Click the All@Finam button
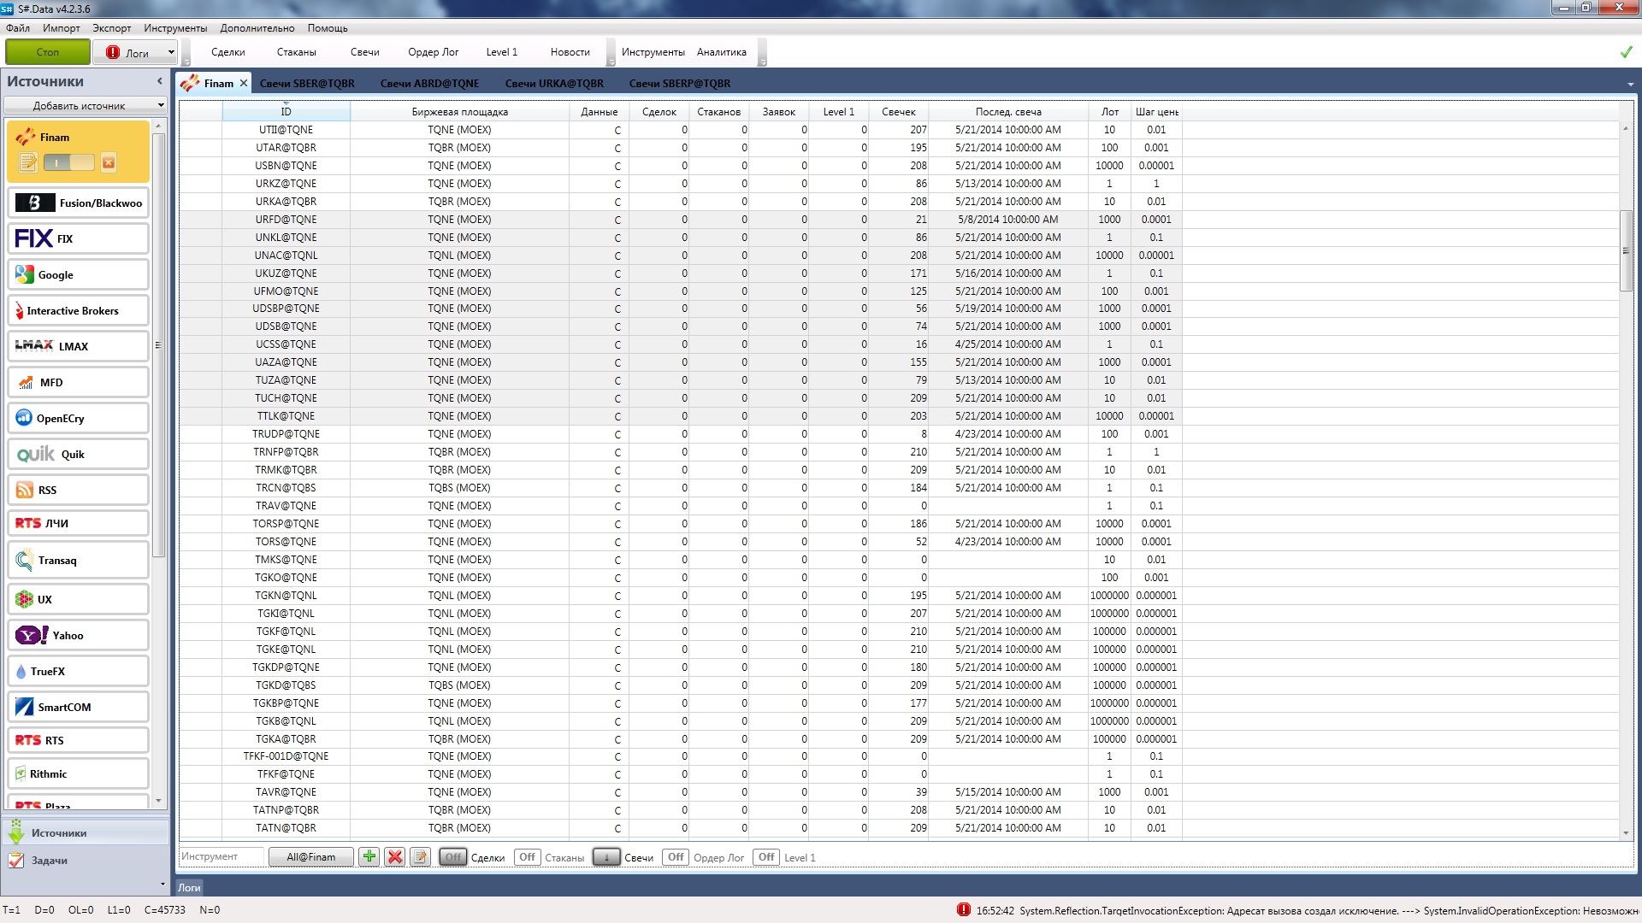 point(311,857)
